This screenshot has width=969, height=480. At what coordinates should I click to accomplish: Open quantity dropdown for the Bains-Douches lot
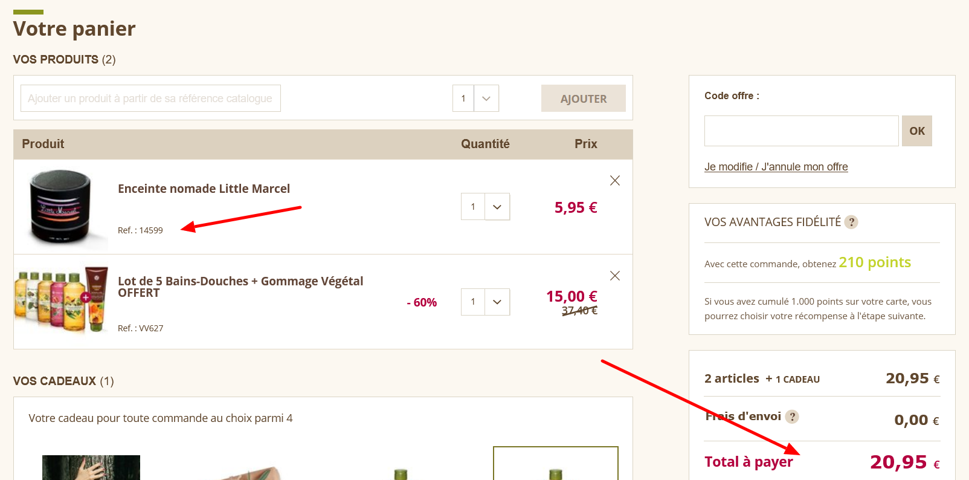(497, 302)
